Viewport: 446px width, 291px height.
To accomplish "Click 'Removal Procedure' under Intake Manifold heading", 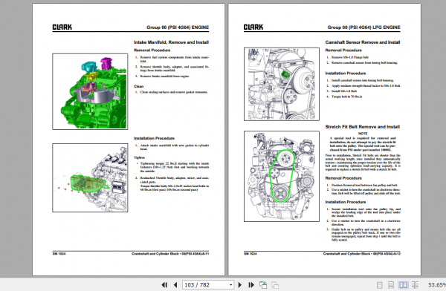I will point(152,50).
